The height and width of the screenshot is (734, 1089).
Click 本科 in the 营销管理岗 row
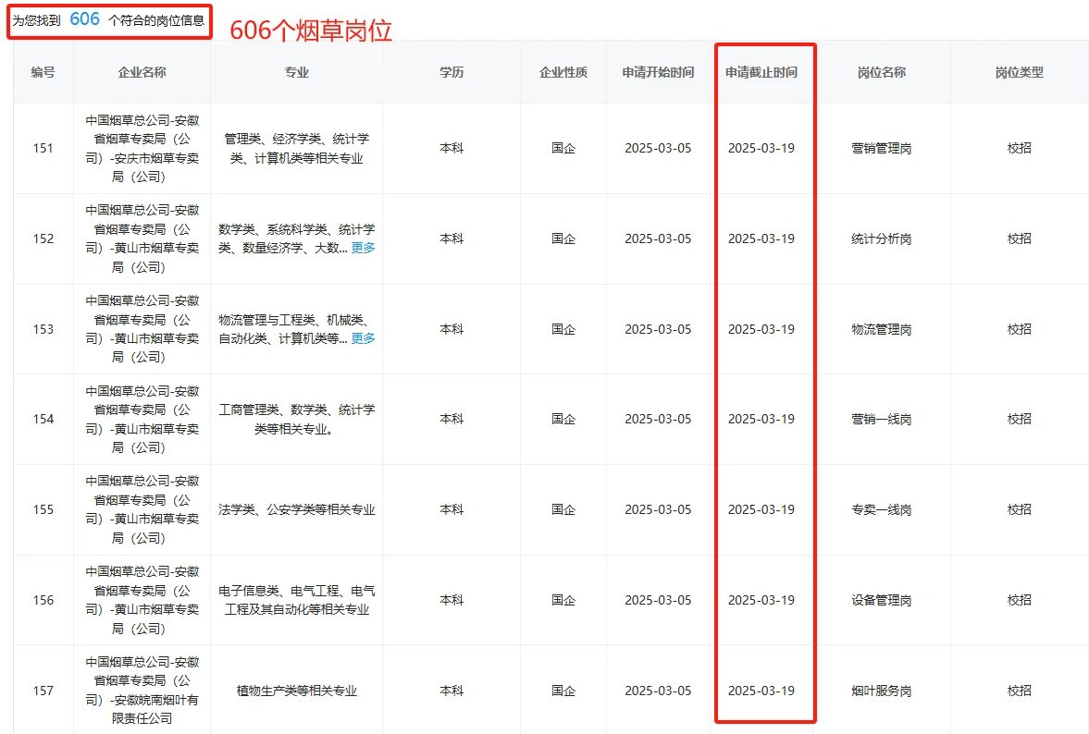[452, 148]
